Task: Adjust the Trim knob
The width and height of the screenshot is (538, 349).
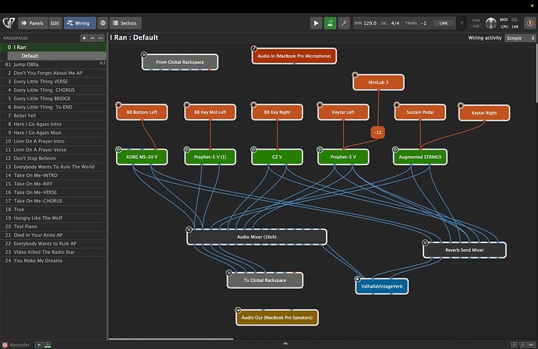Action: (490, 23)
